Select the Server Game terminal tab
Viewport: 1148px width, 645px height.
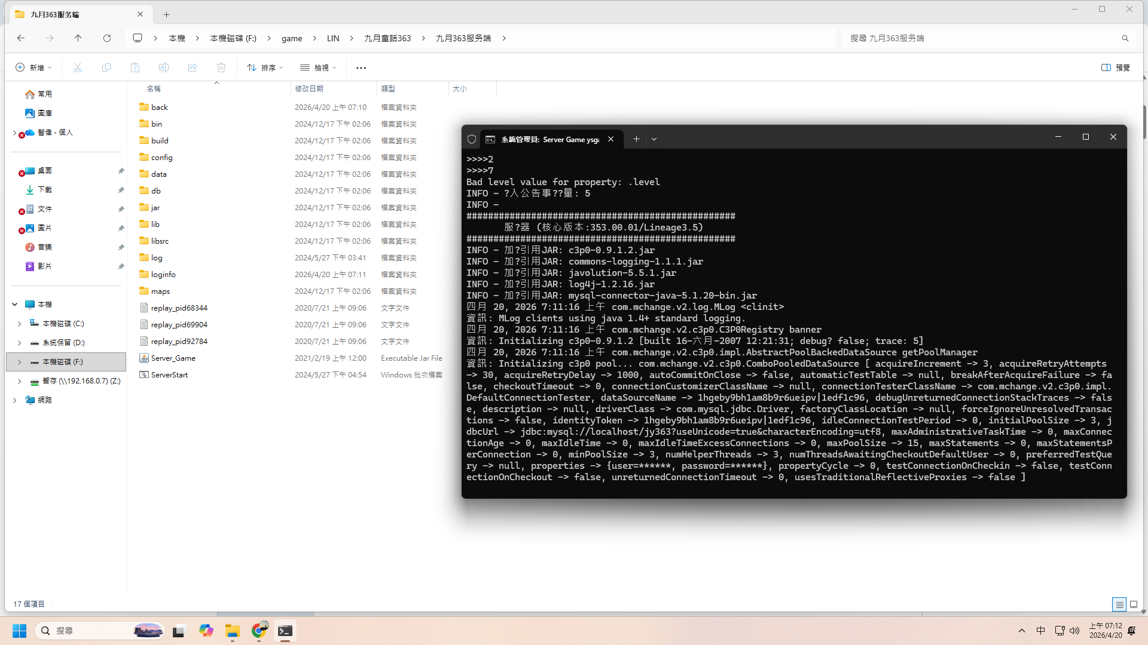tap(550, 139)
